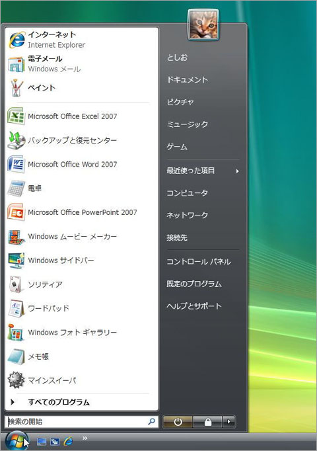Open Windows フォト ギャラリー icon
317x451 pixels.
16,332
